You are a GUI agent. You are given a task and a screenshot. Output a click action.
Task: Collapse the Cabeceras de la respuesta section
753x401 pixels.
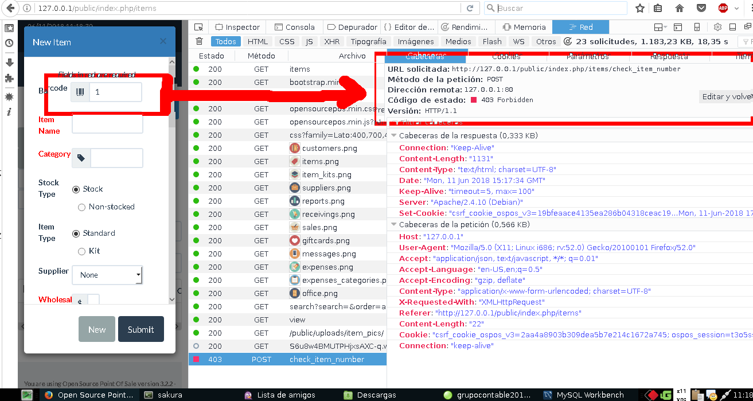coord(395,135)
